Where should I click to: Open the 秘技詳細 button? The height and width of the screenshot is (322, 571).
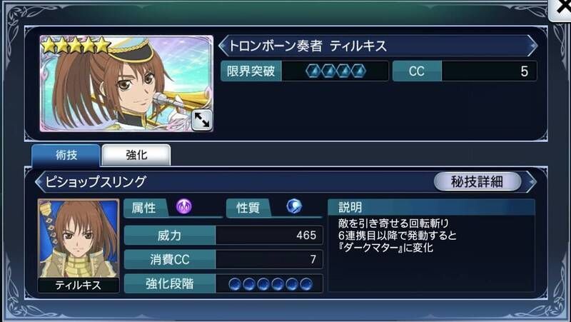click(x=477, y=181)
